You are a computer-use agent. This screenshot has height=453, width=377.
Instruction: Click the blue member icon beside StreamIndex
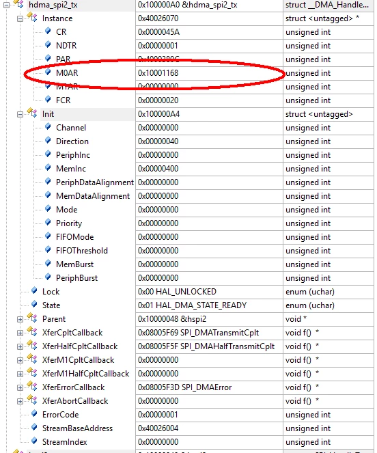tap(34, 441)
